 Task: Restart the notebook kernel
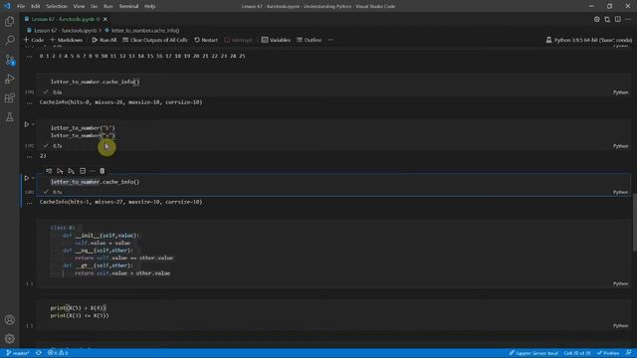click(206, 40)
